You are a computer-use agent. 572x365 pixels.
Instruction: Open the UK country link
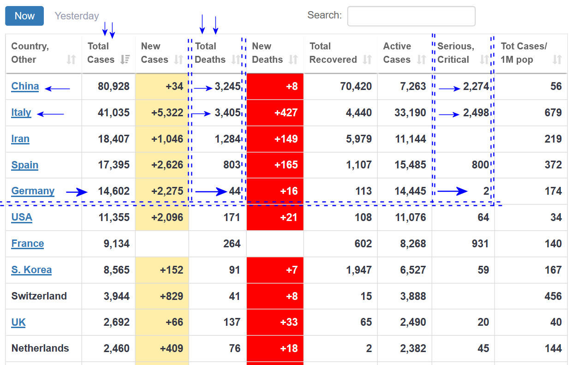pos(18,322)
